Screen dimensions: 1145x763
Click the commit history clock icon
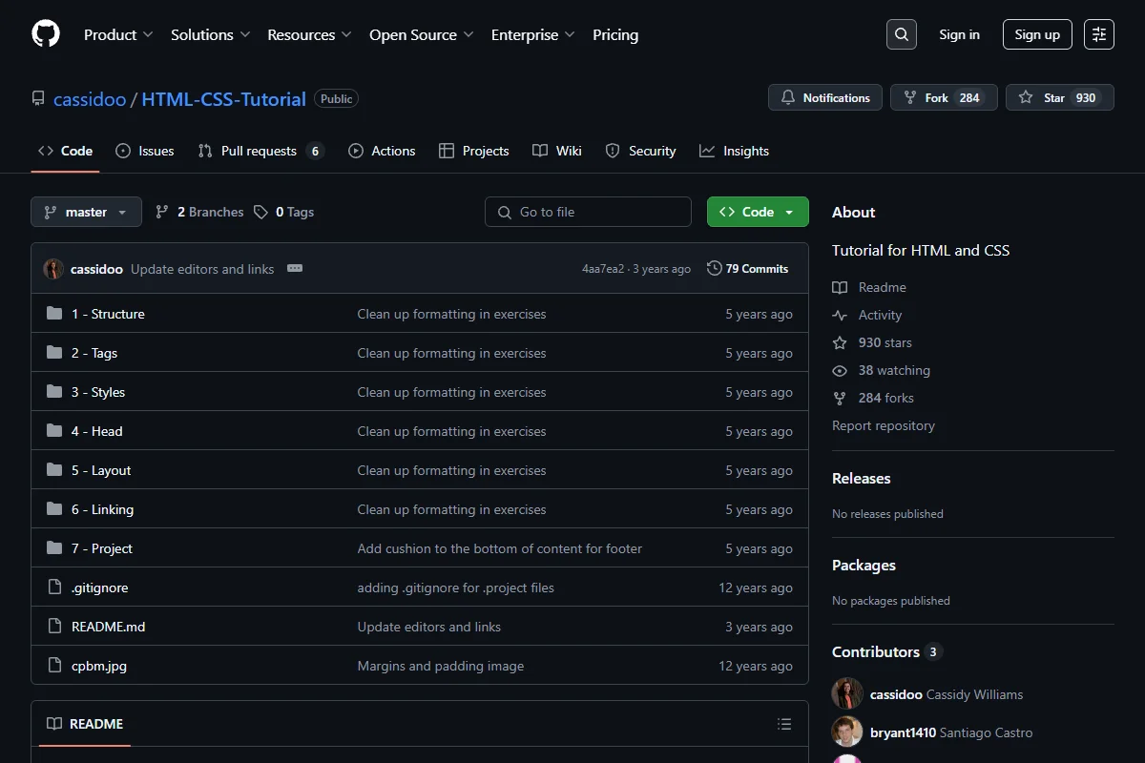(714, 269)
